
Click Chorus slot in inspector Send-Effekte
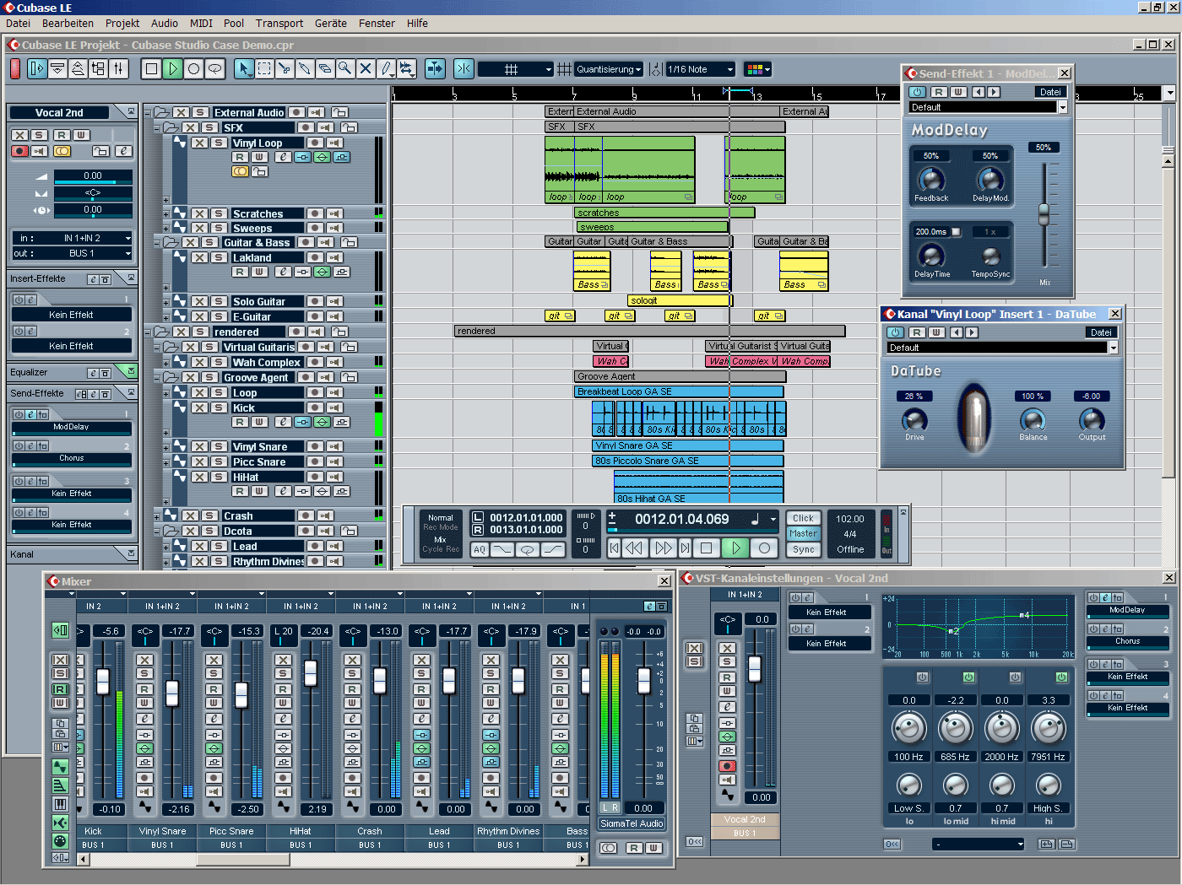(72, 458)
